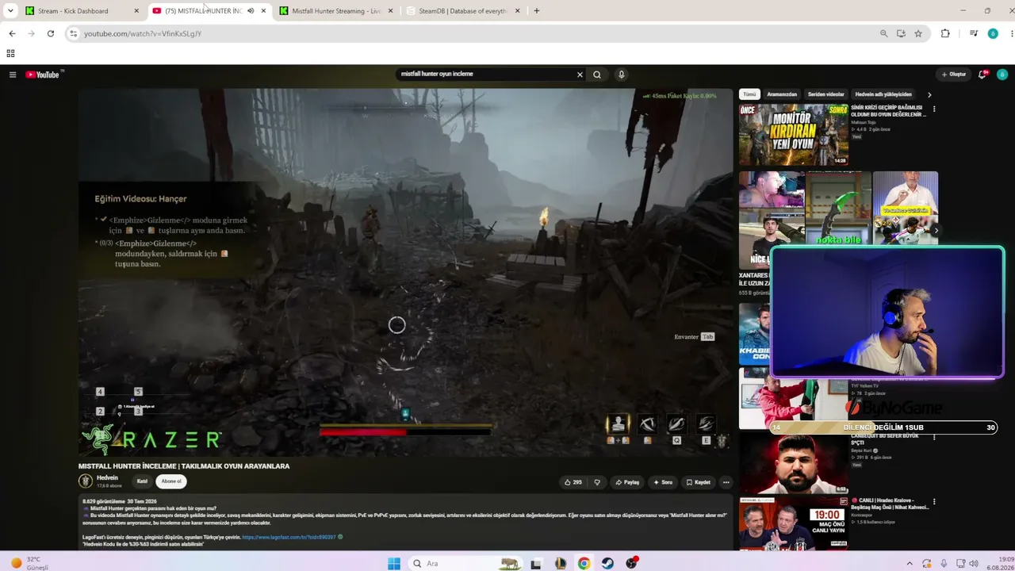Viewport: 1015px width, 571px height.
Task: Select the Aramanızdan filter chip
Action: coord(782,94)
